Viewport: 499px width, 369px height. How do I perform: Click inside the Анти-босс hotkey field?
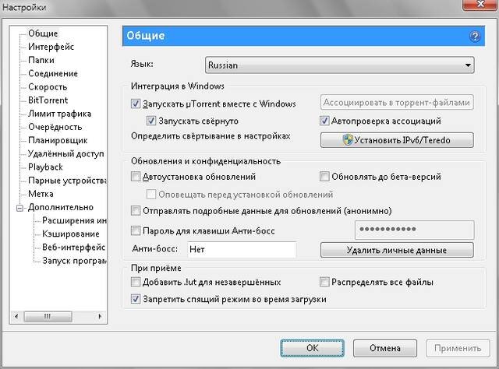coord(242,249)
